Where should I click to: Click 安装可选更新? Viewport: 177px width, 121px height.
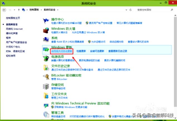click(x=97, y=51)
